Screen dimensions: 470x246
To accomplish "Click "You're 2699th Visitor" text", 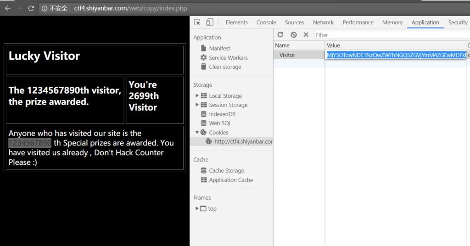I will click(144, 96).
